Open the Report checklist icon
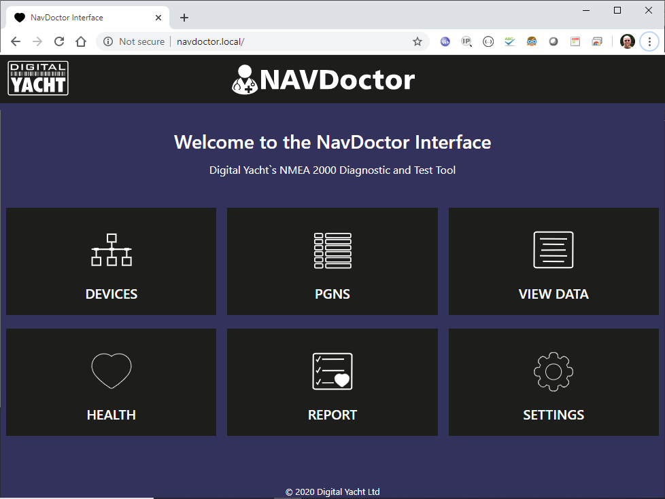This screenshot has height=499, width=665. (x=332, y=371)
